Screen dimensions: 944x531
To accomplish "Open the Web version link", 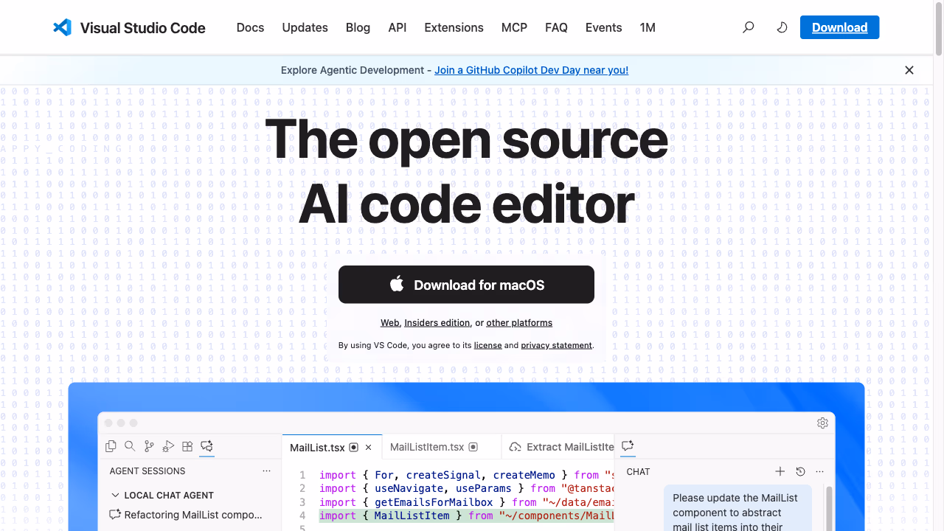I will [389, 323].
